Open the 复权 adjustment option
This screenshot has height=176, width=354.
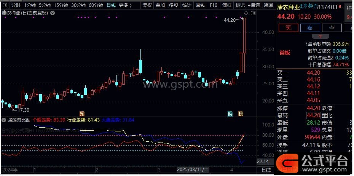click(x=147, y=5)
